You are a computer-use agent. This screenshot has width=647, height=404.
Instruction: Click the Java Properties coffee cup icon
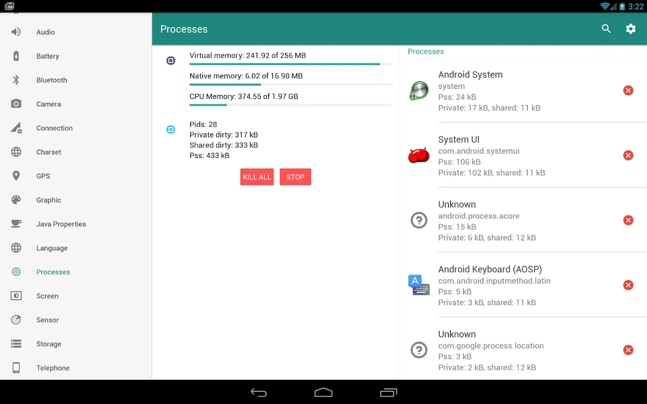click(x=16, y=224)
